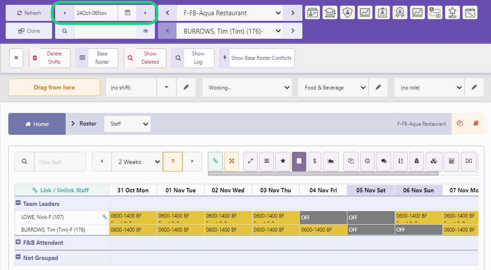Click the Show Base Roster Conflicts button
The image size is (491, 270).
(257, 58)
